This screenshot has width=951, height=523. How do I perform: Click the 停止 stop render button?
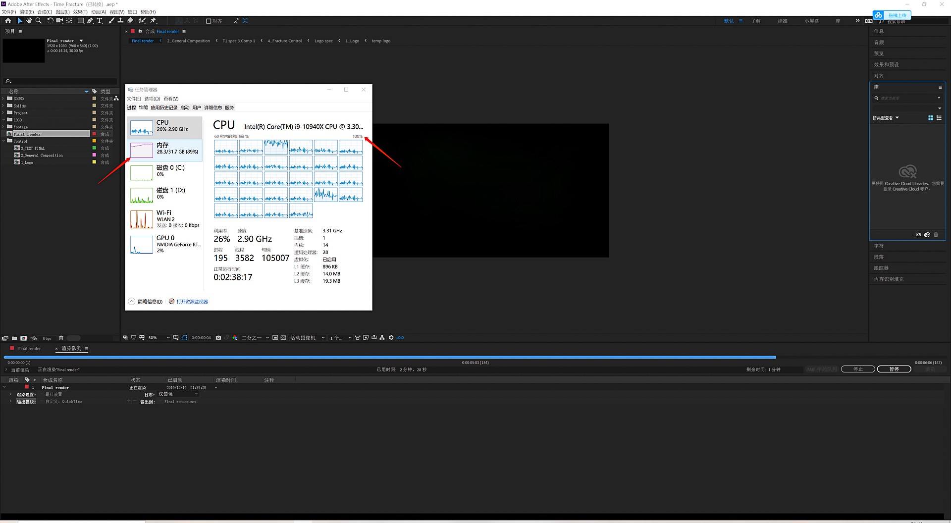tap(858, 369)
